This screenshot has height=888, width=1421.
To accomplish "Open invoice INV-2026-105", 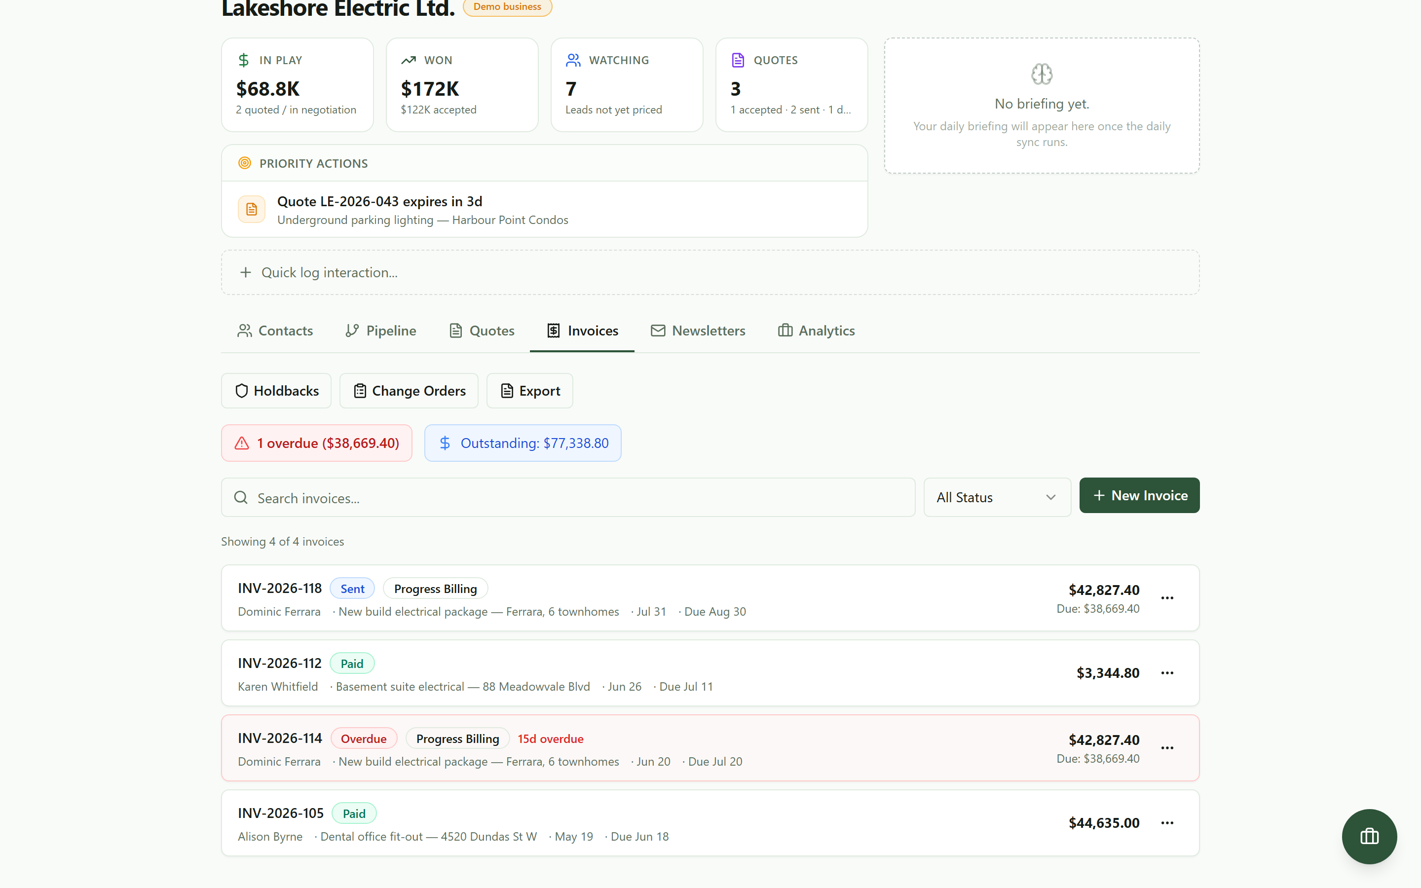I will (x=710, y=823).
